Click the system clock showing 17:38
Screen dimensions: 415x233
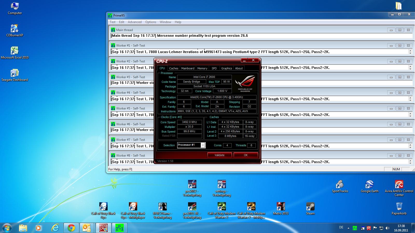coord(401,228)
